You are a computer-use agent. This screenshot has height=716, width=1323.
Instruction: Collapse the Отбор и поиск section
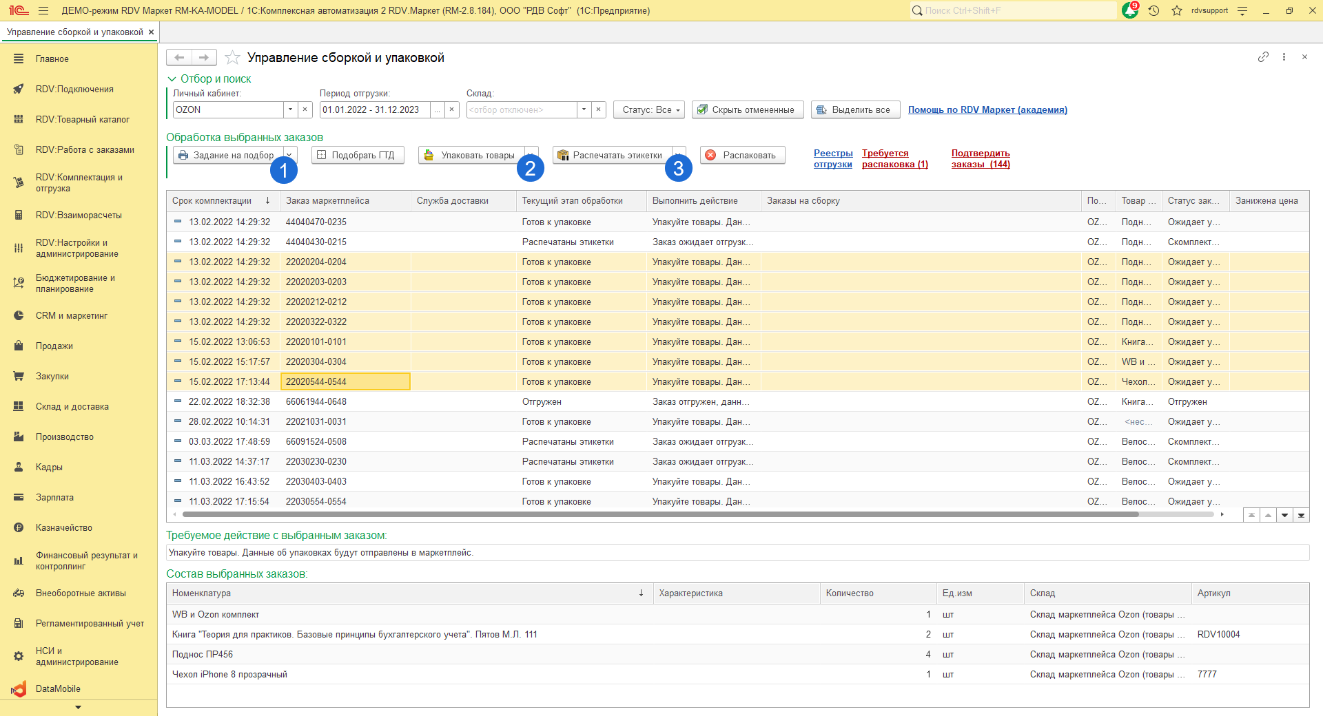172,79
